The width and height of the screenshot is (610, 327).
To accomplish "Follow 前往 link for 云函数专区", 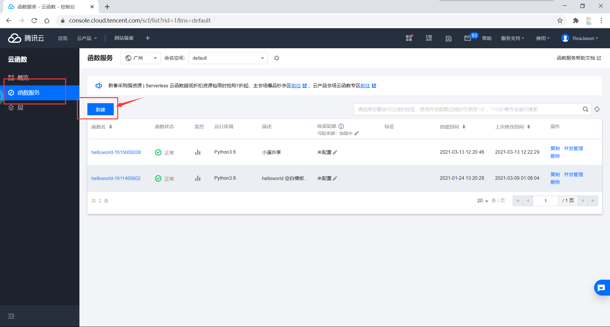I will (365, 86).
